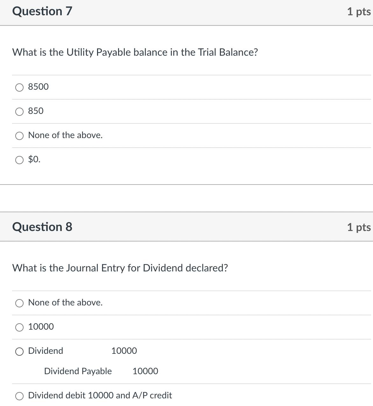The height and width of the screenshot is (406, 373).
Task: Click the Dividend debit A/P credit label text
Action: (100, 395)
